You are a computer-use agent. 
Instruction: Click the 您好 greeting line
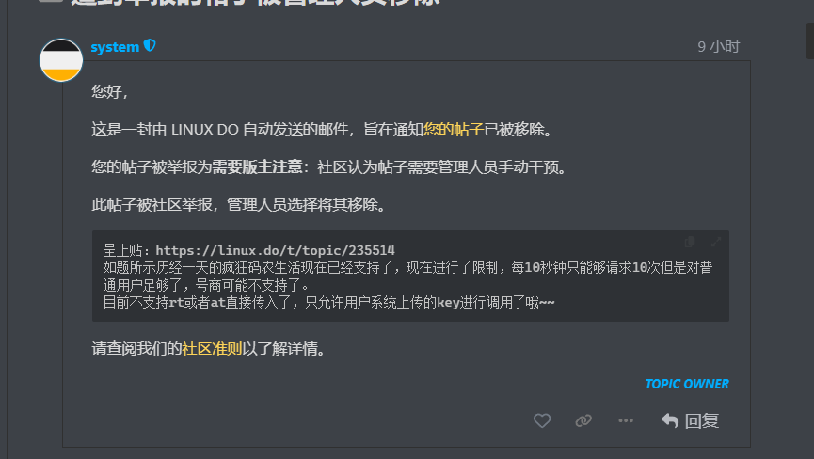[109, 92]
